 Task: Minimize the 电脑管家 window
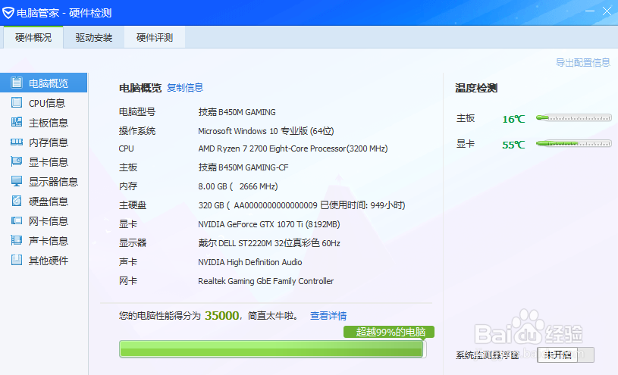590,11
